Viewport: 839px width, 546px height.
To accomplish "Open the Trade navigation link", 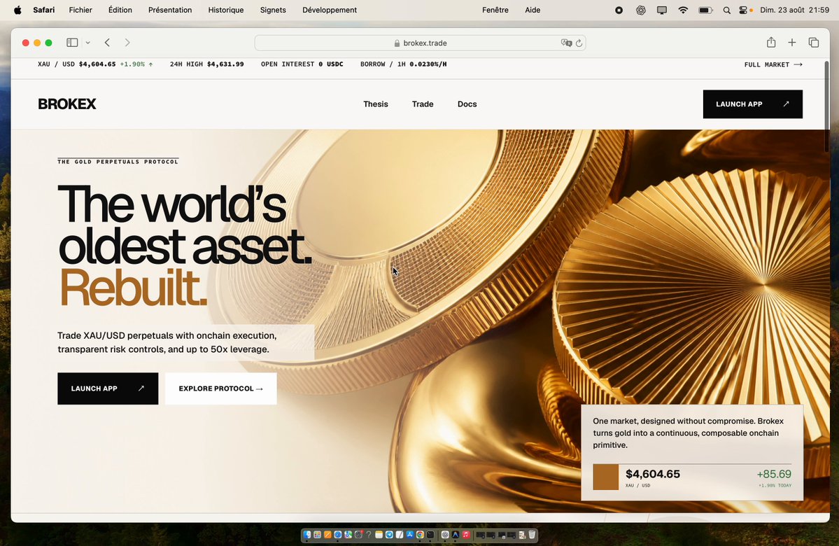I will click(423, 104).
